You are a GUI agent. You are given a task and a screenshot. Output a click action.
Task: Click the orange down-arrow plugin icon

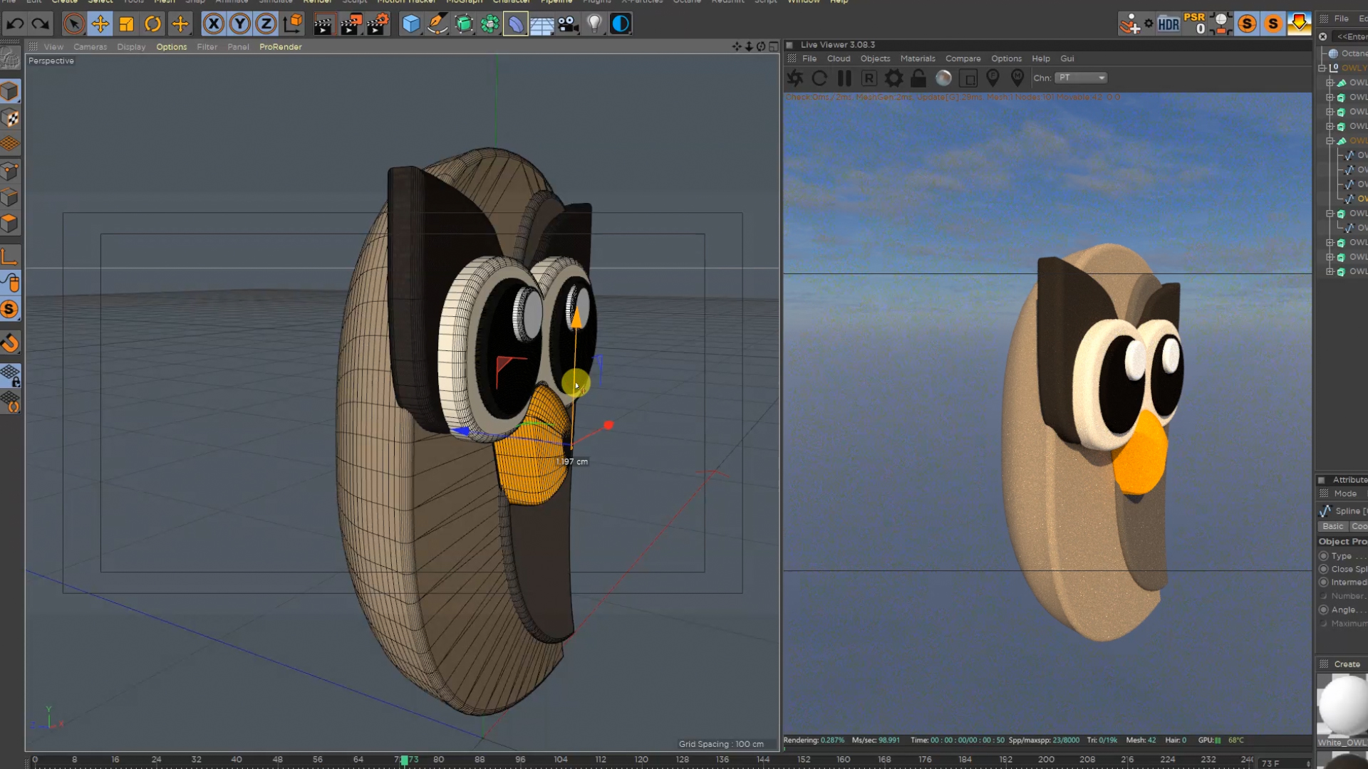[x=1299, y=24]
